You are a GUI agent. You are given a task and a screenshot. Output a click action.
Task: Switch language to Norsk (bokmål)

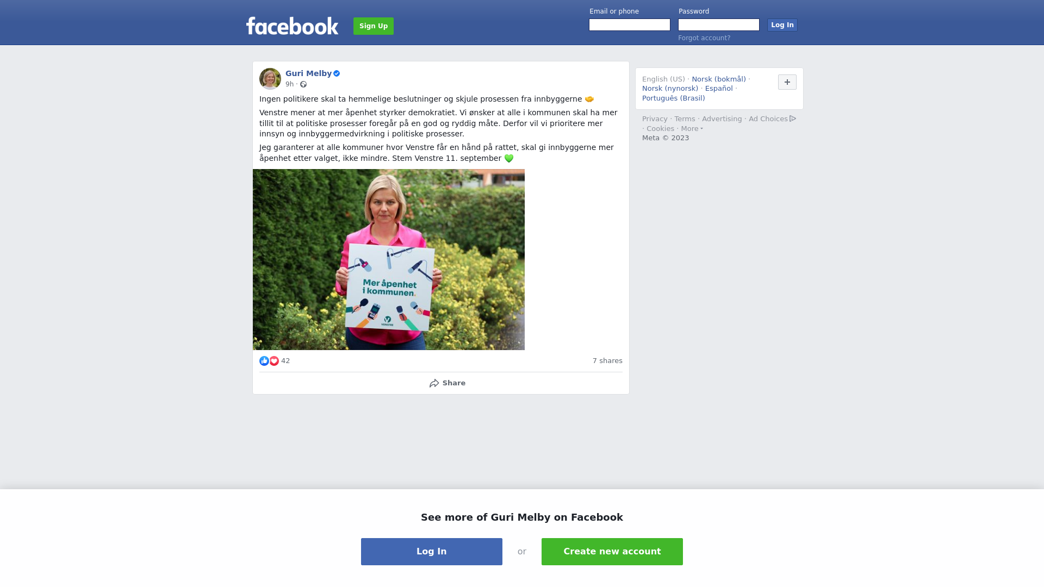pos(719,79)
